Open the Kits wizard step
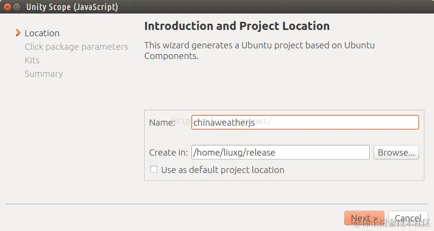This screenshot has height=231, width=434. point(32,60)
